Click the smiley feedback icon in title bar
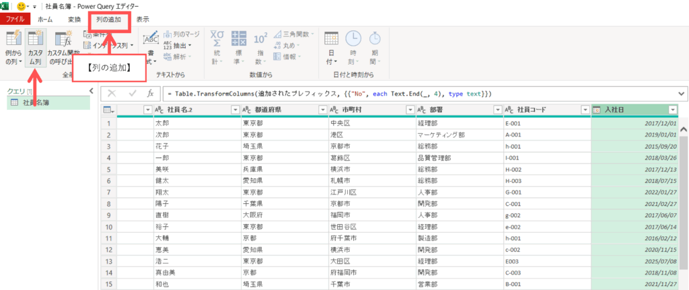 click(21, 5)
